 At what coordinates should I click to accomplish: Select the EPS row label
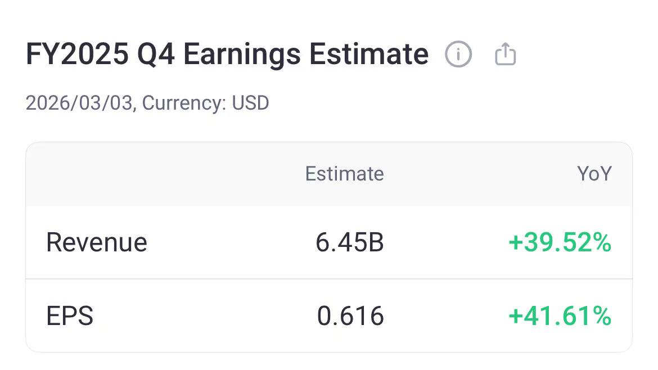(x=70, y=316)
